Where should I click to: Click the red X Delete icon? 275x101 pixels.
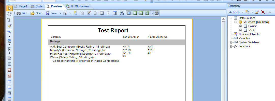click(263, 12)
